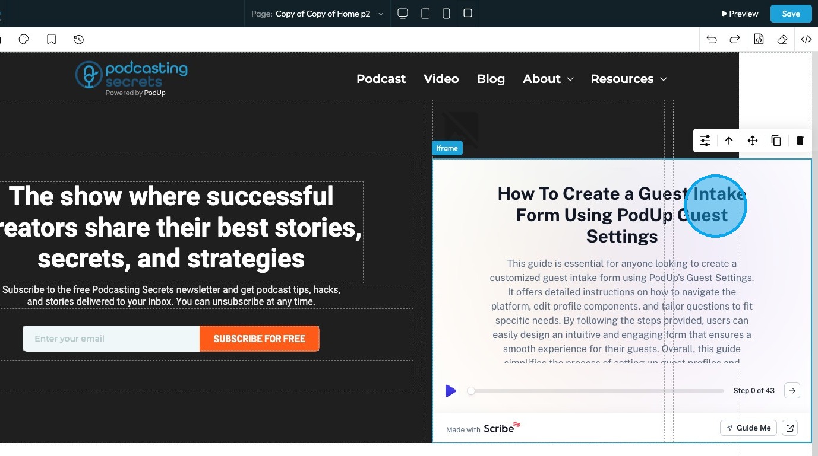Expand the About navigation menu
The width and height of the screenshot is (818, 456).
[x=548, y=79]
